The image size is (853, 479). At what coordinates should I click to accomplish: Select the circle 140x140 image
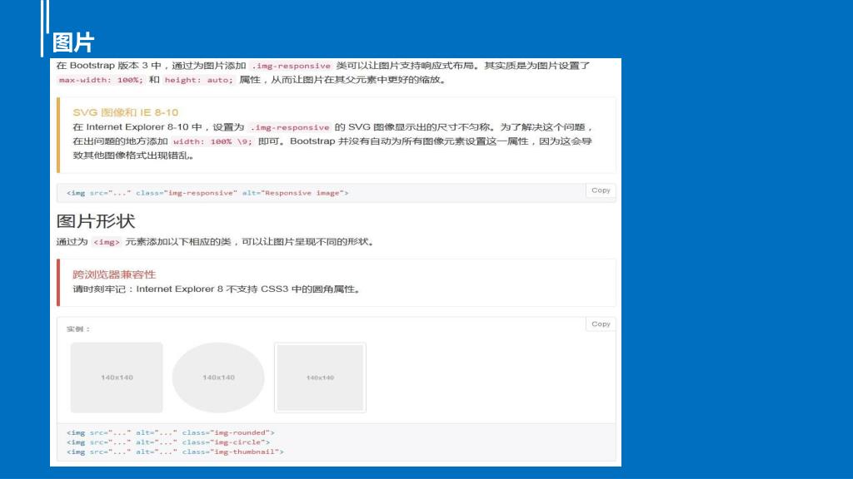pyautogui.click(x=218, y=378)
